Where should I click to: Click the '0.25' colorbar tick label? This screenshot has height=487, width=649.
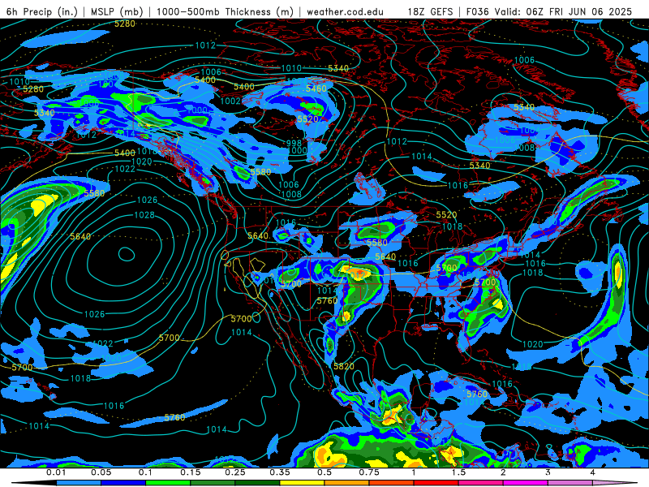pos(235,472)
